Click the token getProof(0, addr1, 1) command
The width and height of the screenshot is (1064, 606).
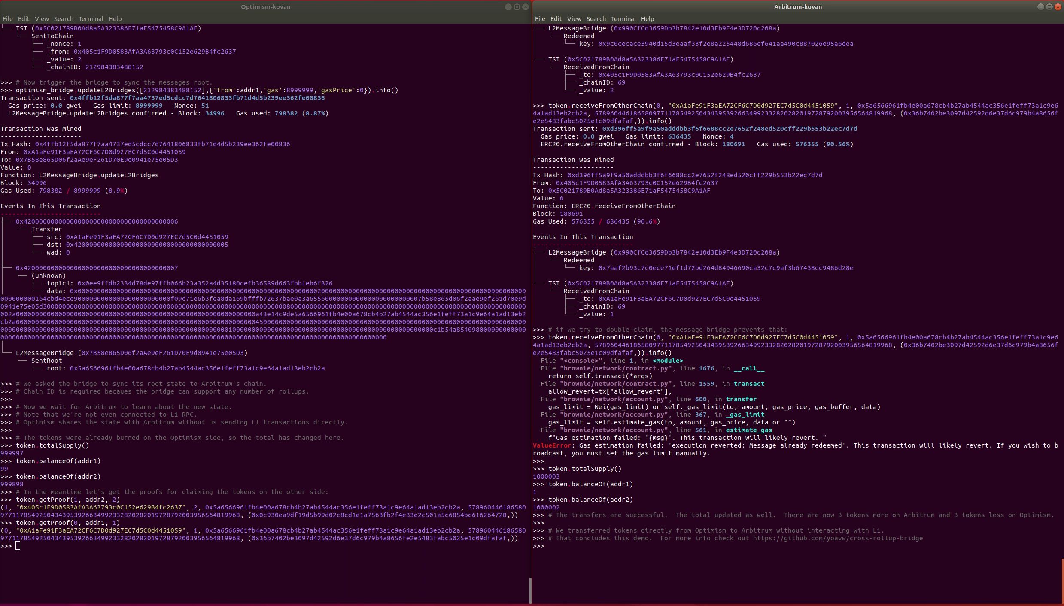[x=60, y=523]
